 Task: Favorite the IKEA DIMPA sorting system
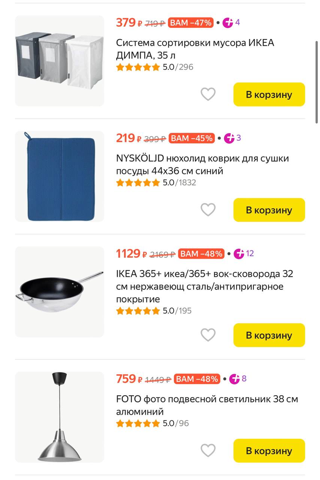208,94
